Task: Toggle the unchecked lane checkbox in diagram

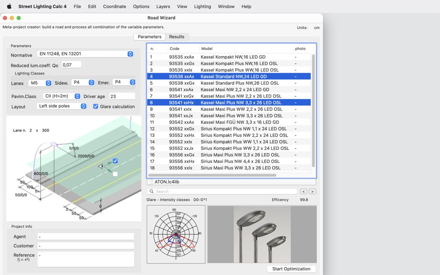Action: pos(115,174)
